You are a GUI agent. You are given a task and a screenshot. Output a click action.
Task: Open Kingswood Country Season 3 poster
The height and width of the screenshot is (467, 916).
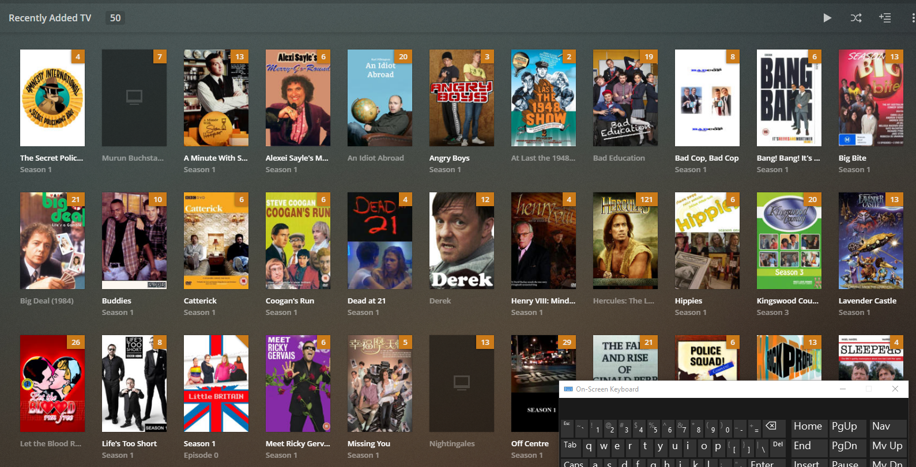(x=789, y=241)
